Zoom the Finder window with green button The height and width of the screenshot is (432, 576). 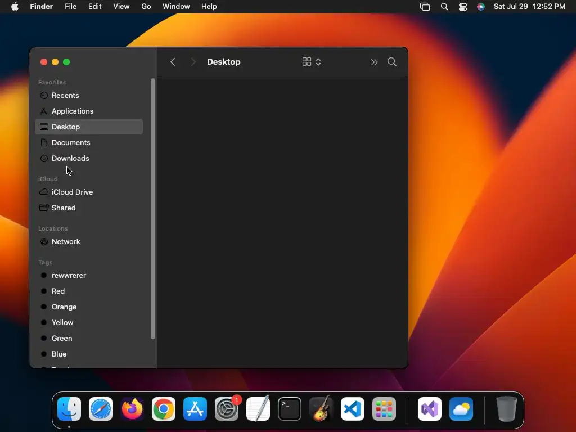pos(66,62)
